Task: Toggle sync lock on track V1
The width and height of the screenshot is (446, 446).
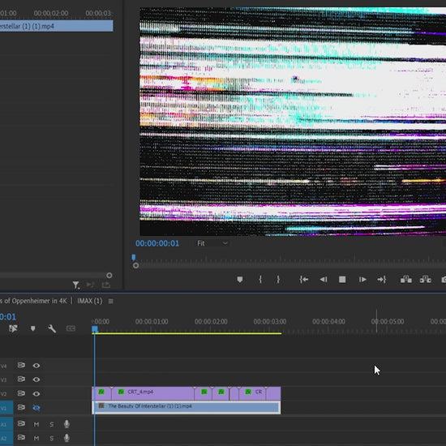Action: coord(21,407)
